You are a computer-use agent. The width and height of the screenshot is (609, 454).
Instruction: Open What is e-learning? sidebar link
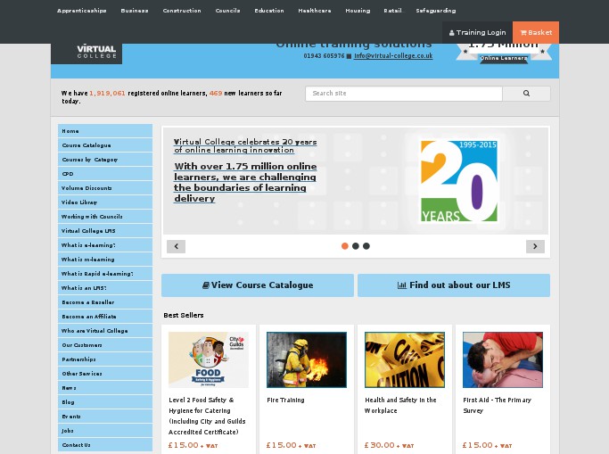(105, 245)
